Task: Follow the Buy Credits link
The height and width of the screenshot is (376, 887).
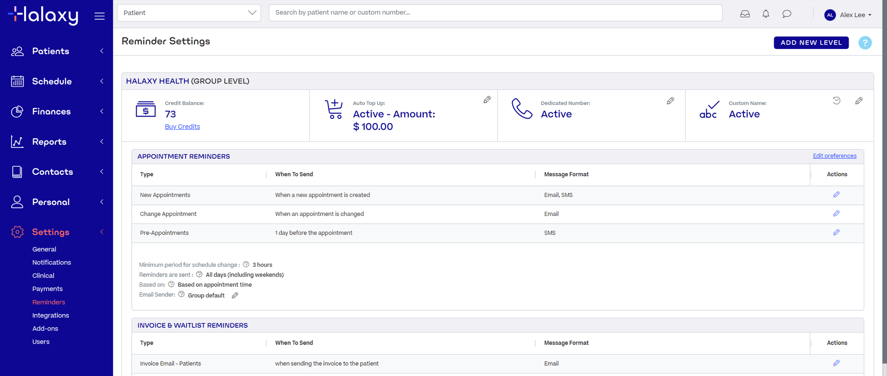Action: point(182,127)
